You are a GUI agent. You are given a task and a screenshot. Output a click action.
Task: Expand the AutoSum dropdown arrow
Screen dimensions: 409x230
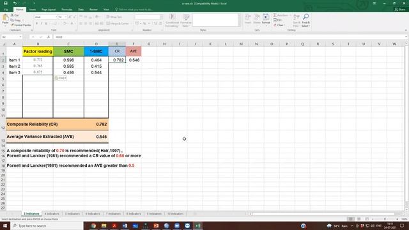[290, 15]
